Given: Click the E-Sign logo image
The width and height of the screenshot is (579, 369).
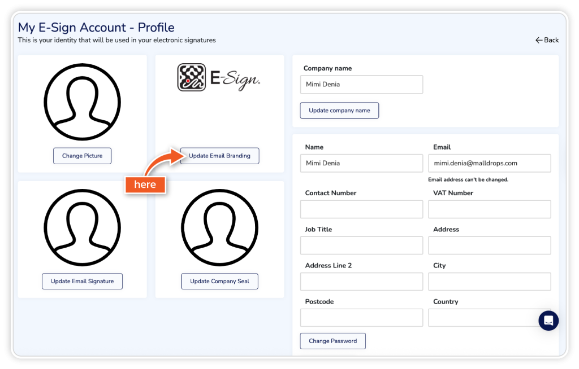Looking at the screenshot, I should [x=219, y=78].
